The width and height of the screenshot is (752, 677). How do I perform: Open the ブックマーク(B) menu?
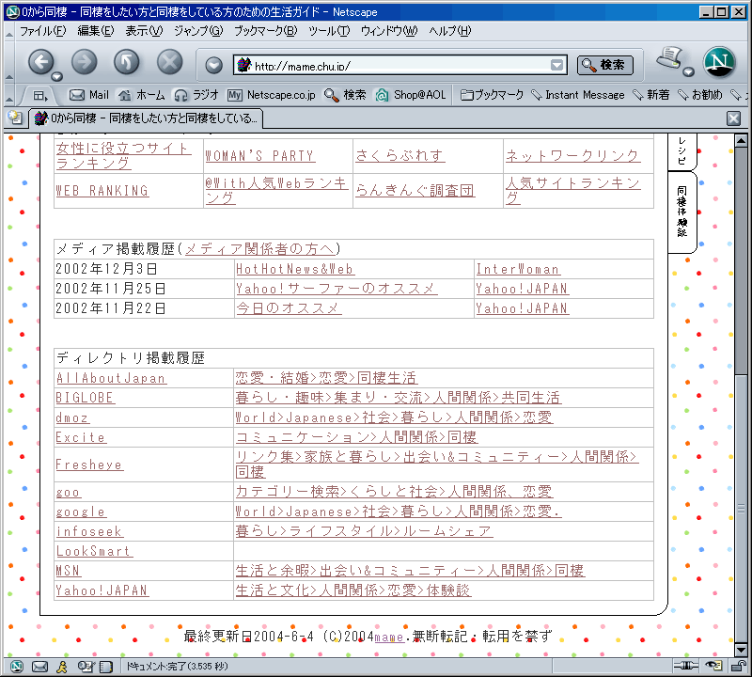[266, 31]
